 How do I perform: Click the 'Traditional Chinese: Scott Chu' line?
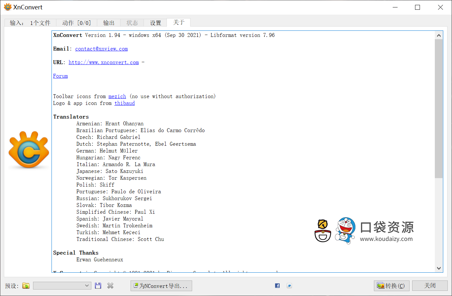pos(120,239)
